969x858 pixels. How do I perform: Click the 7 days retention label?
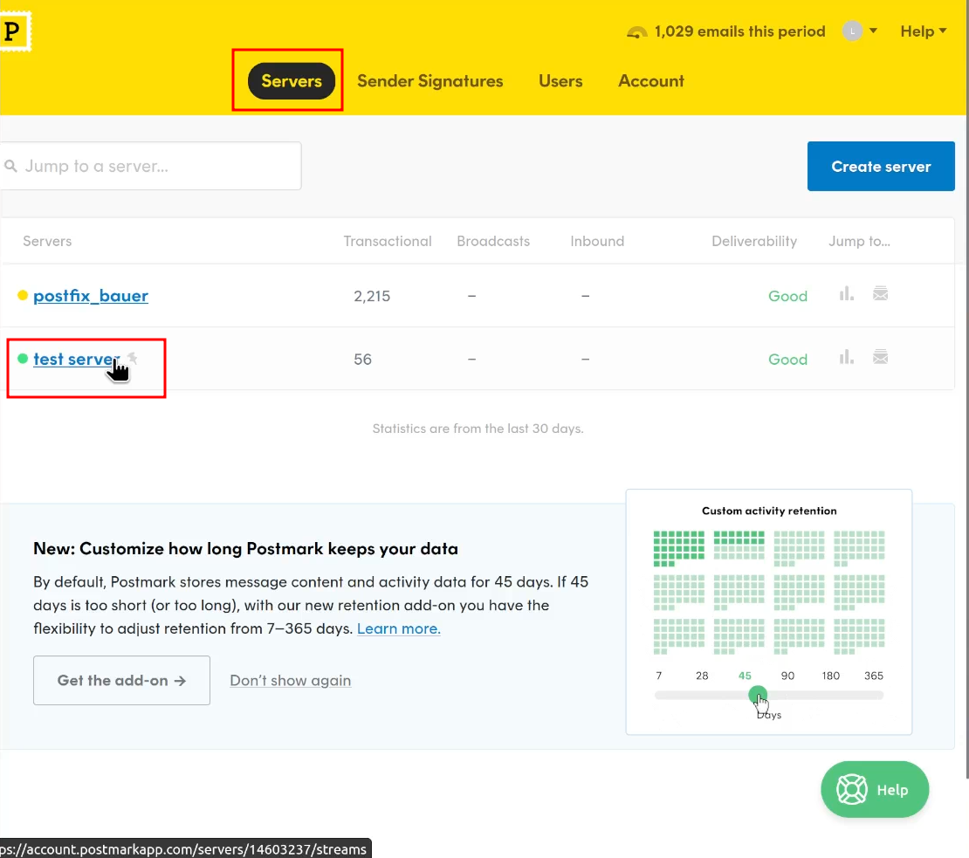(659, 676)
